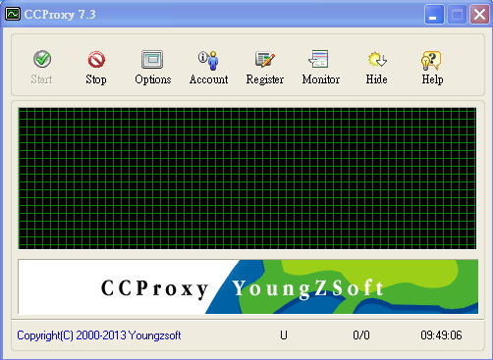This screenshot has height=360, width=493.
Task: Click the Monitor text label
Action: (x=321, y=79)
